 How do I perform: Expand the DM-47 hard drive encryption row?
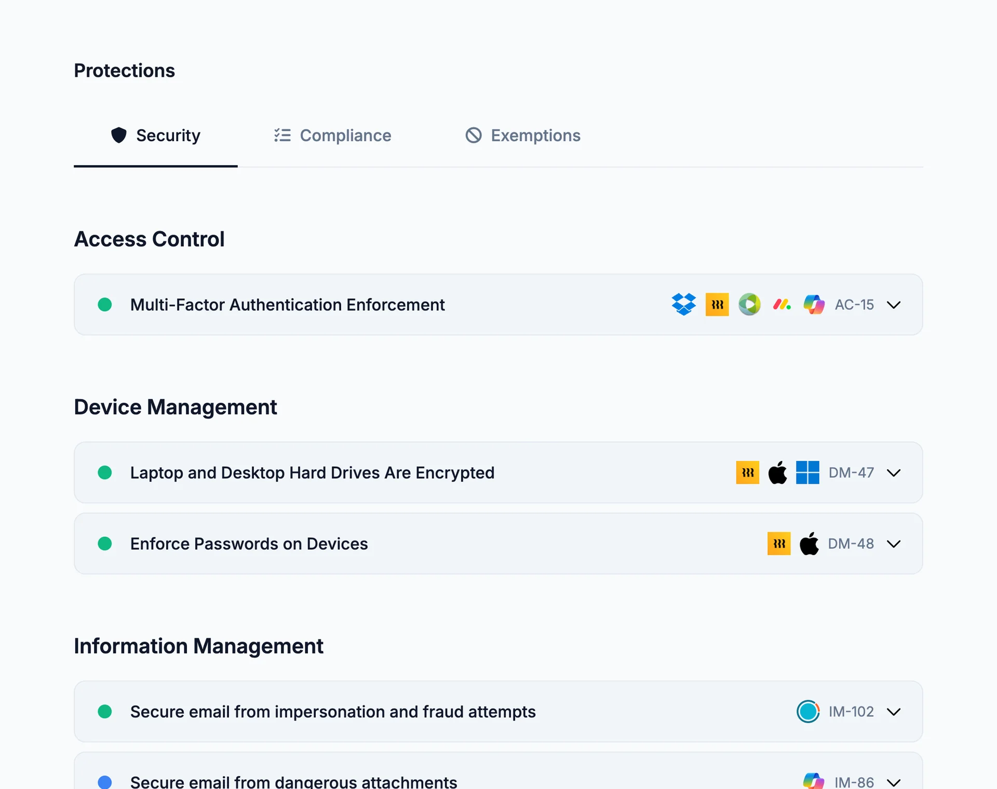[894, 473]
